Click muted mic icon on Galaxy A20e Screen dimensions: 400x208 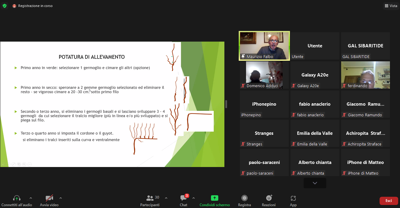294,86
